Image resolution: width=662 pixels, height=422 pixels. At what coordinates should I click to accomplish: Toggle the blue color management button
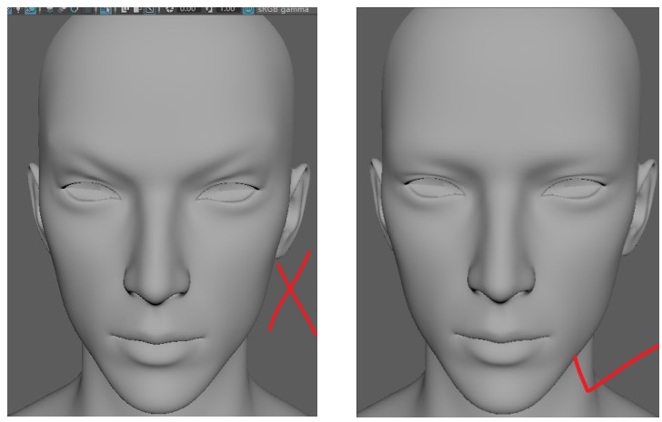pyautogui.click(x=248, y=10)
